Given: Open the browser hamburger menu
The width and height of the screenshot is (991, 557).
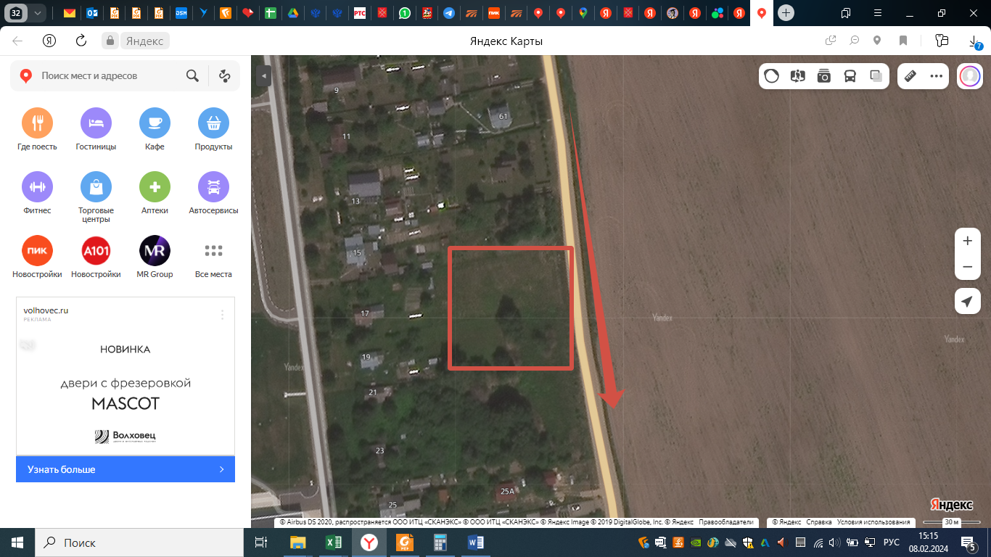Looking at the screenshot, I should click(x=878, y=13).
